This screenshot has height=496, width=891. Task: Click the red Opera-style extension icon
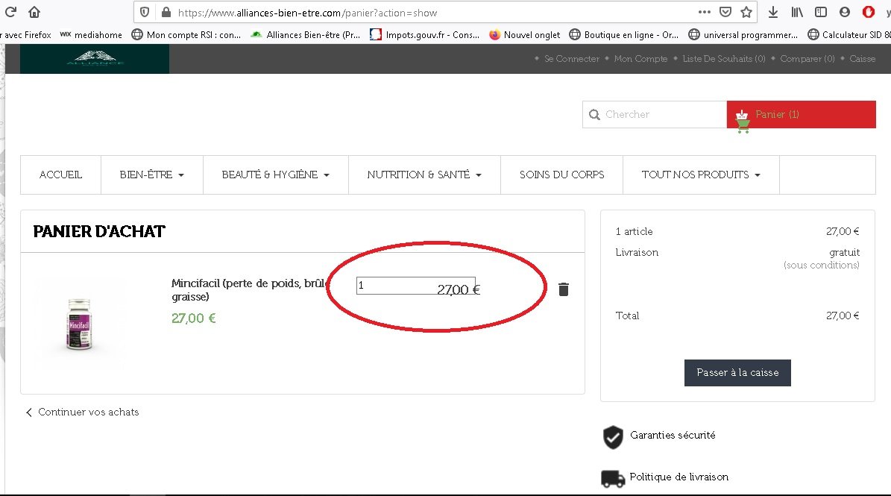pyautogui.click(x=869, y=12)
